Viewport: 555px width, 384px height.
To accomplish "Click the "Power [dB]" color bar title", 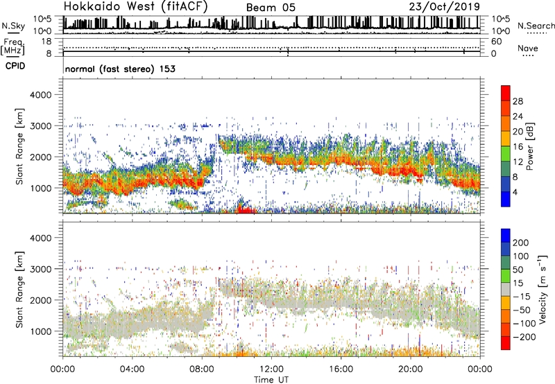I will 529,146.
